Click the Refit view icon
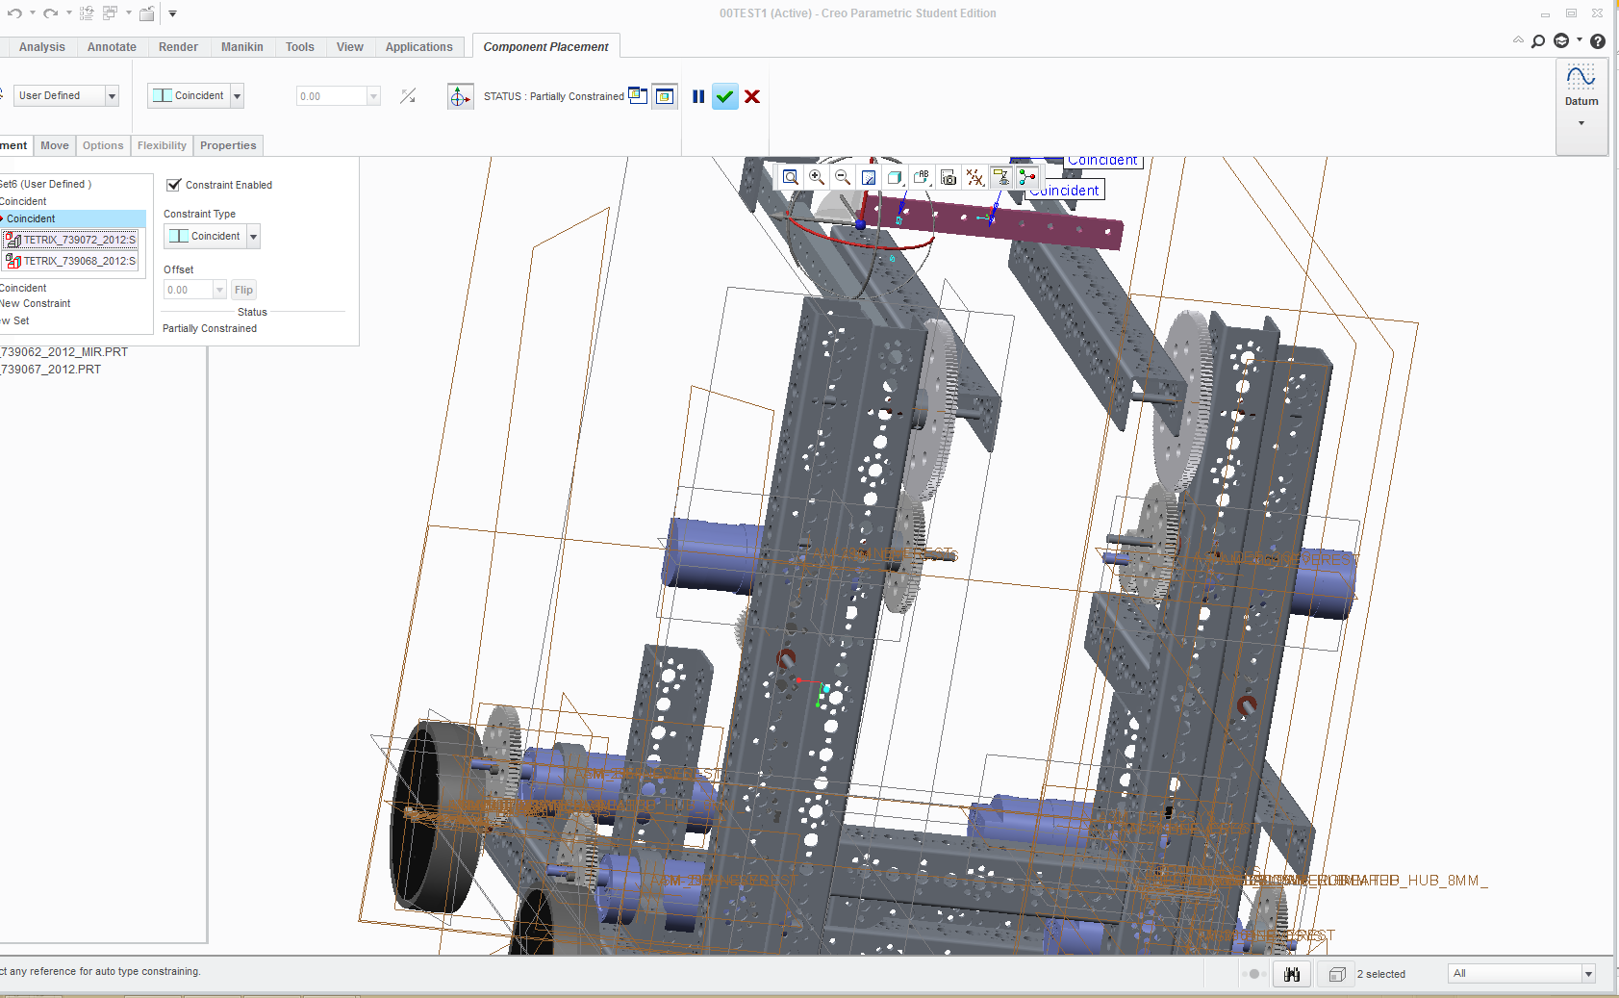 791,177
